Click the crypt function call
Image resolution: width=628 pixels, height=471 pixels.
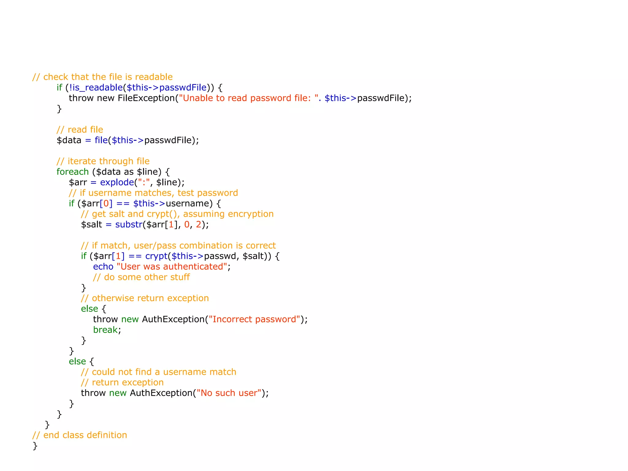pos(156,256)
